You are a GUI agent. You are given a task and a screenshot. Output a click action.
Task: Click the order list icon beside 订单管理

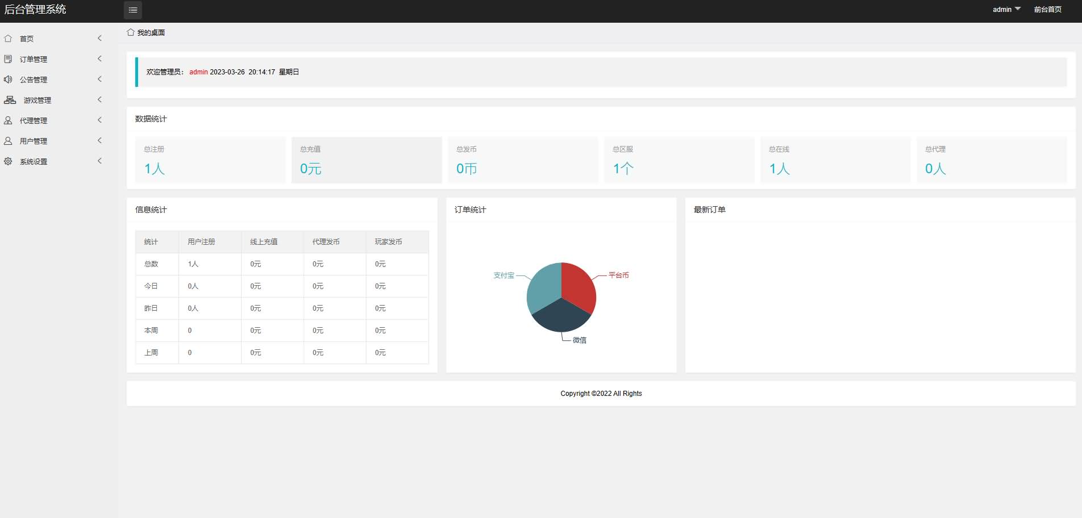8,59
